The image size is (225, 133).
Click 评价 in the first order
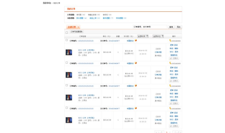(171, 52)
